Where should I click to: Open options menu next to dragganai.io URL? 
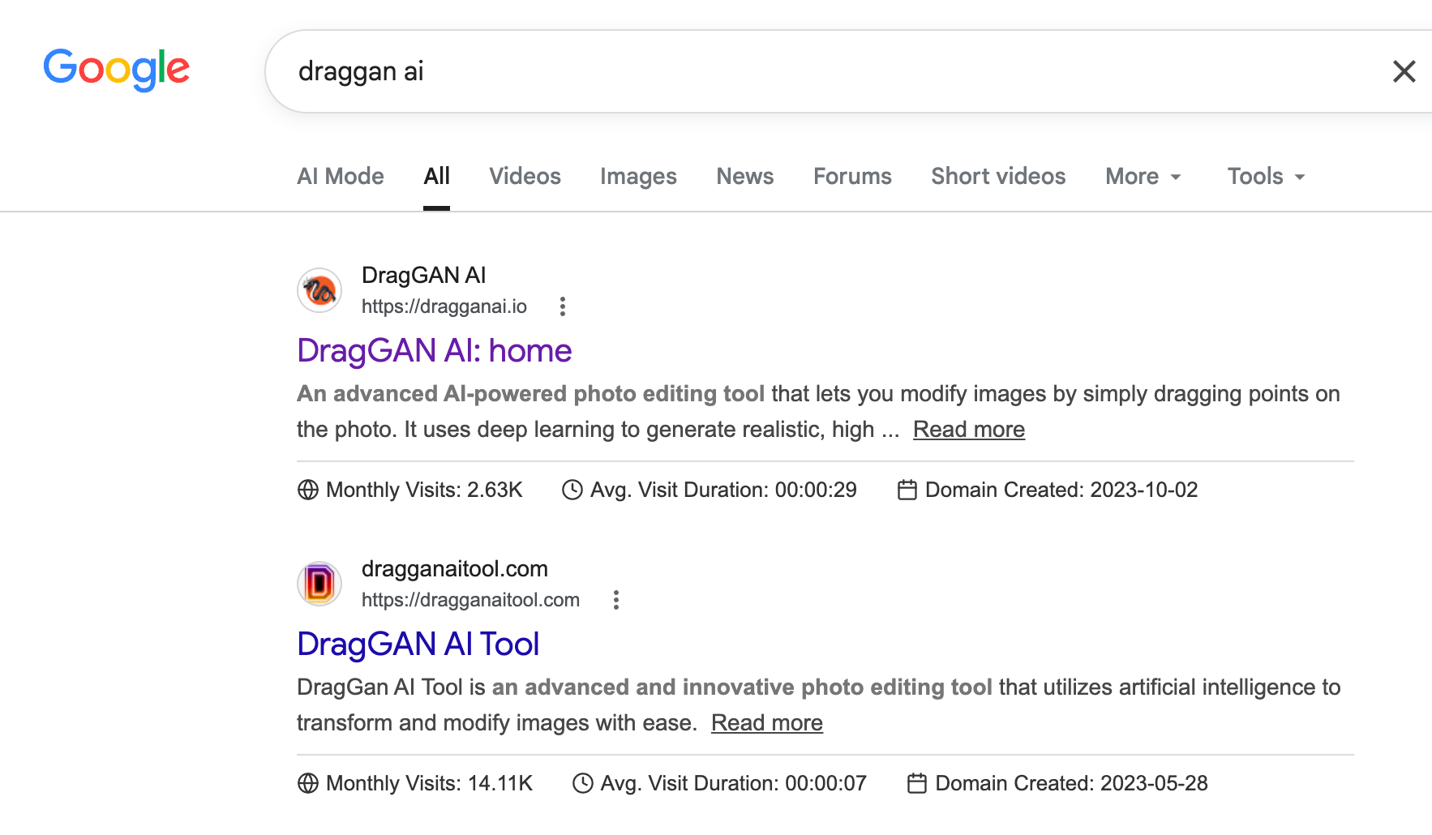(563, 306)
